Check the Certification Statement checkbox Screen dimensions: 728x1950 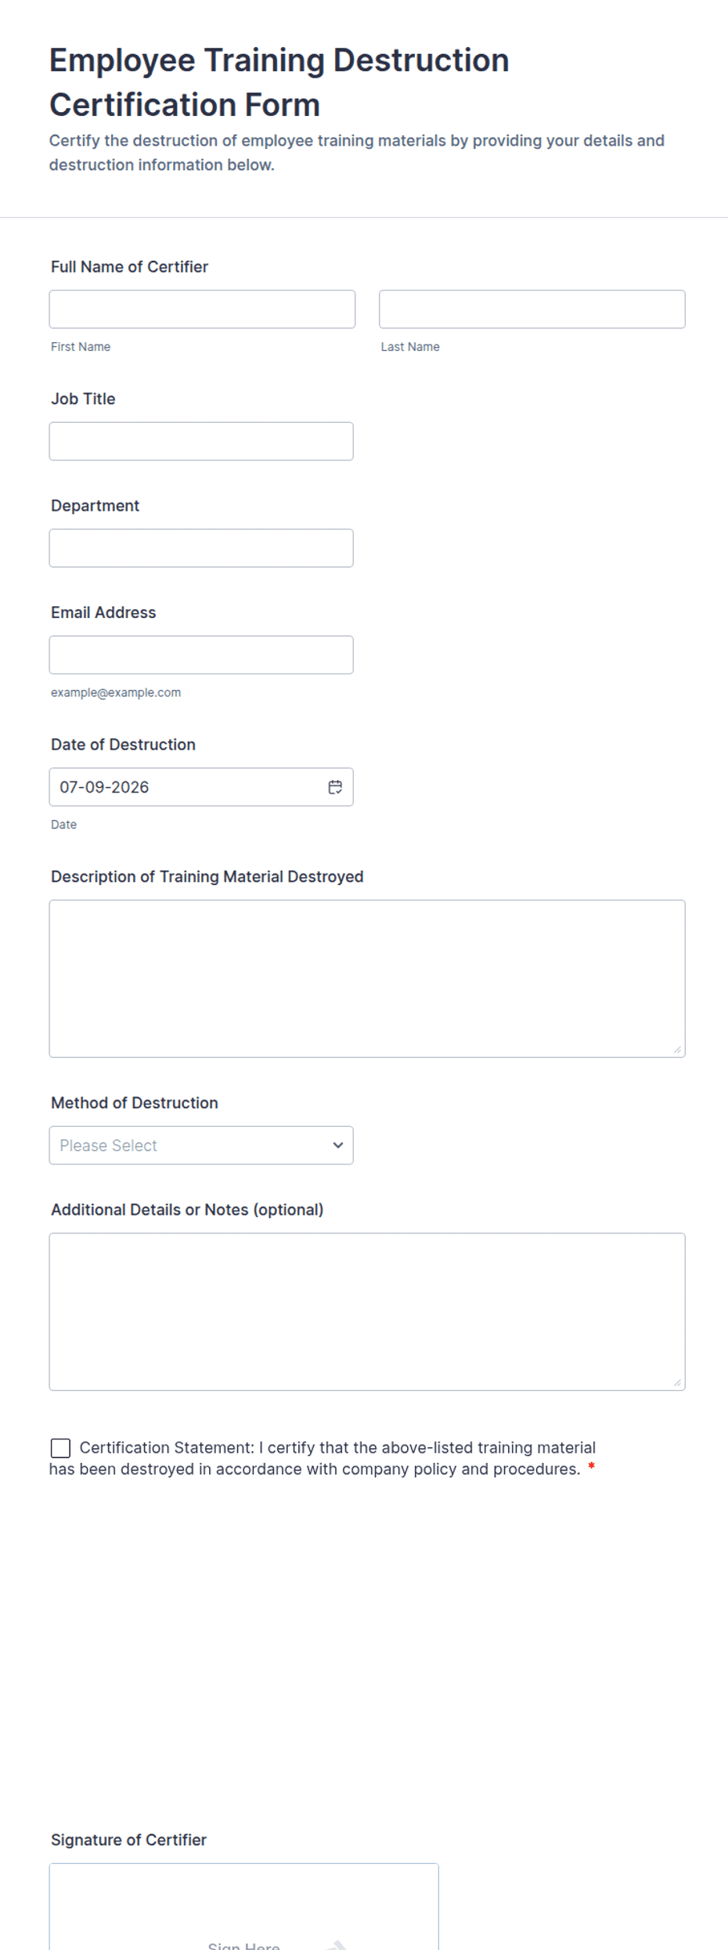tap(60, 1448)
